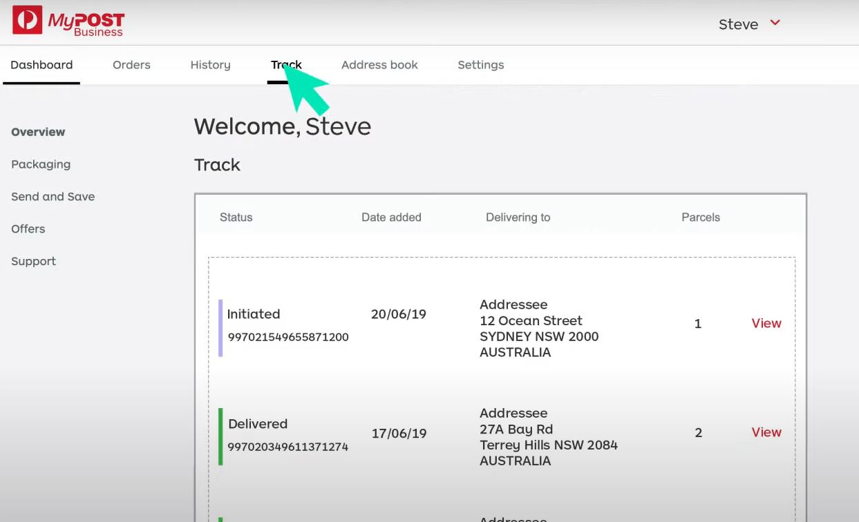View the Delivered parcel to Terrey Hills
Screen dimensions: 859x522
click(x=766, y=432)
